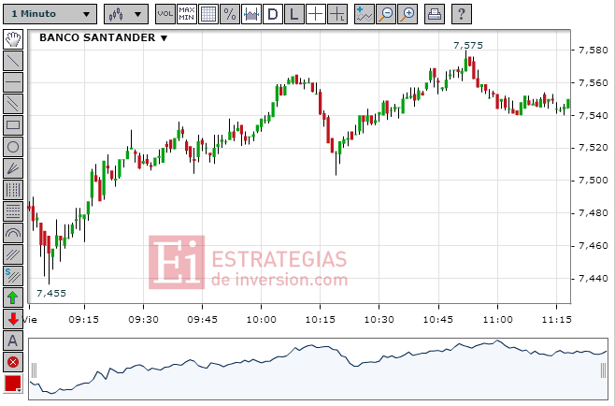Open the red drawing color swatch

coord(13,384)
